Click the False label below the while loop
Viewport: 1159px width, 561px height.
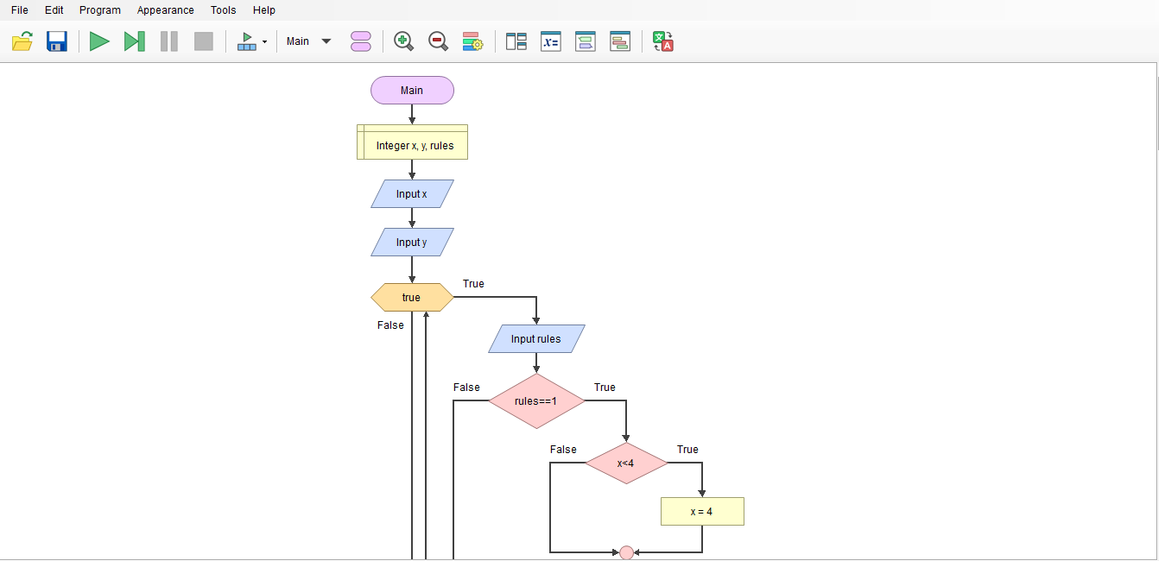point(390,325)
